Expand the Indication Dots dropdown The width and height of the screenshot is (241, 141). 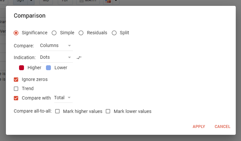[x=56, y=57]
